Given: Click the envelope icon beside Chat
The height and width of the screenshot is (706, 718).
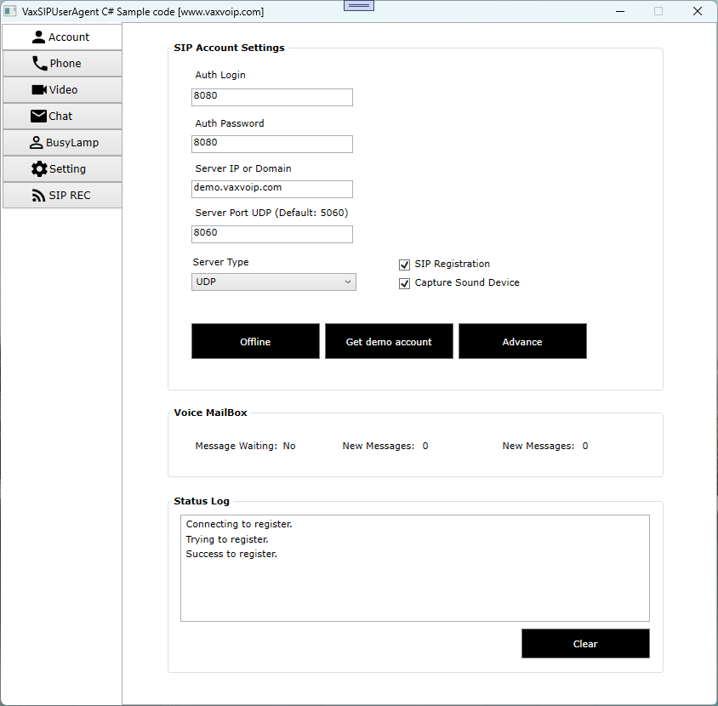Looking at the screenshot, I should coord(38,117).
